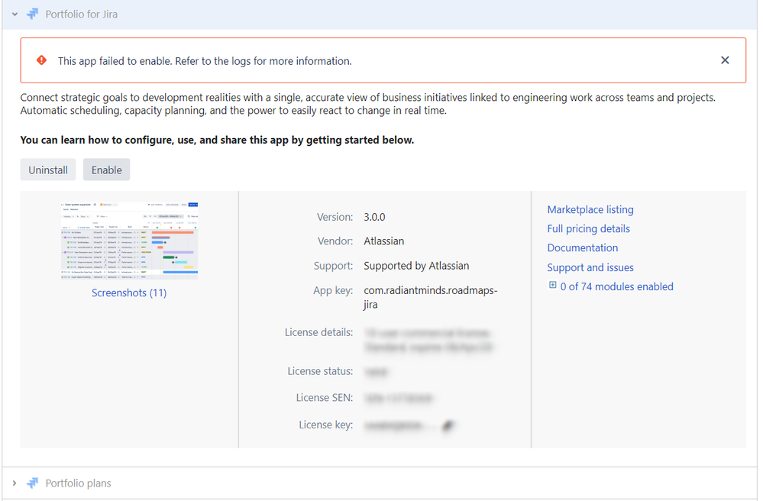
Task: Select the vendor name Atlassian
Action: point(384,241)
